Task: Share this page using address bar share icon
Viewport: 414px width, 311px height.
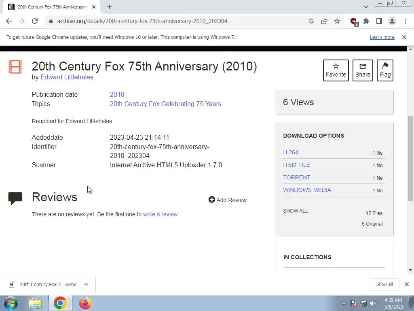Action: pyautogui.click(x=324, y=21)
